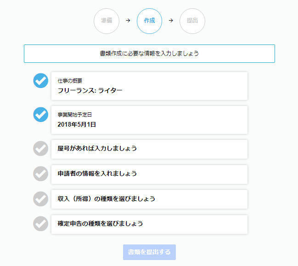
Task: Go to the 準備 step circle
Action: tap(107, 21)
